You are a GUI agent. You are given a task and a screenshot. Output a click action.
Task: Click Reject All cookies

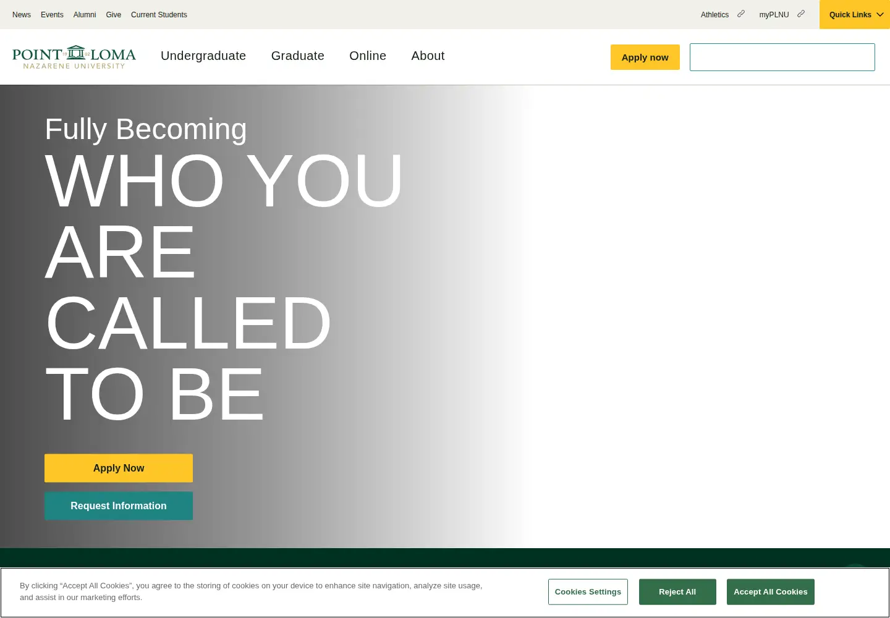[x=677, y=592]
